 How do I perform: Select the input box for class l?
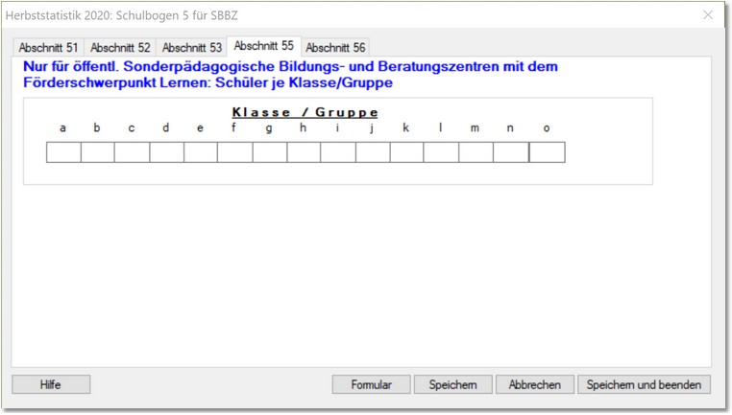(441, 152)
